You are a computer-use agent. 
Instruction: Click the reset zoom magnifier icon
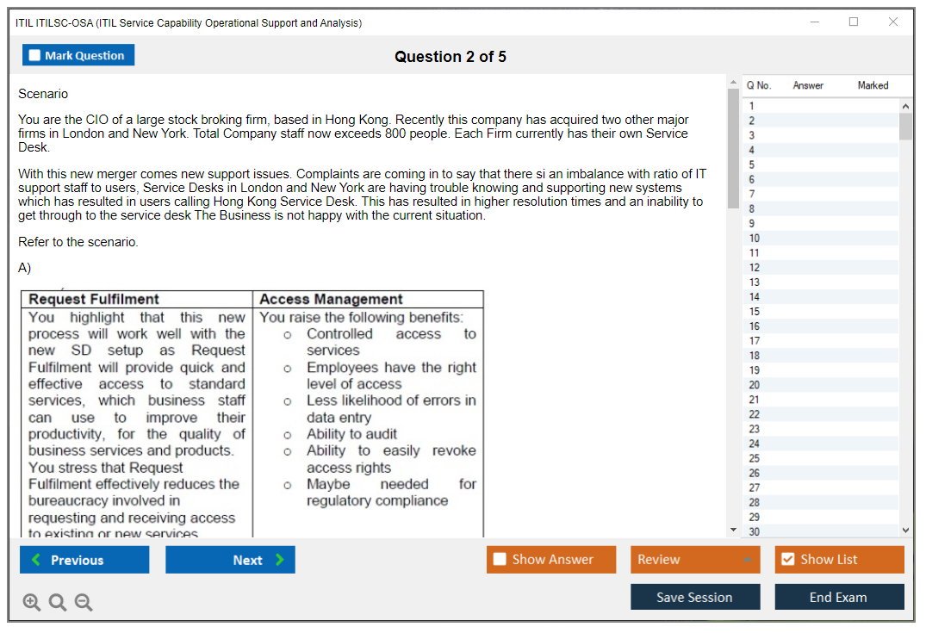tap(58, 603)
